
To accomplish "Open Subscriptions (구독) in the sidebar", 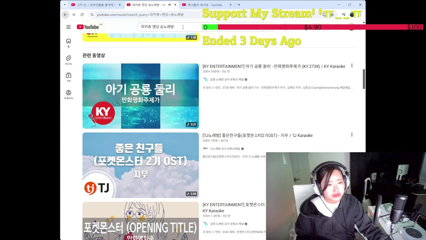I will [x=69, y=77].
